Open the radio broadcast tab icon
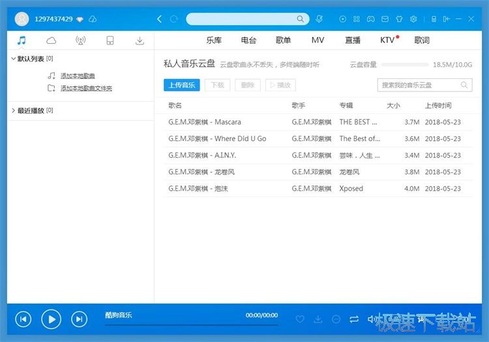 [x=80, y=40]
